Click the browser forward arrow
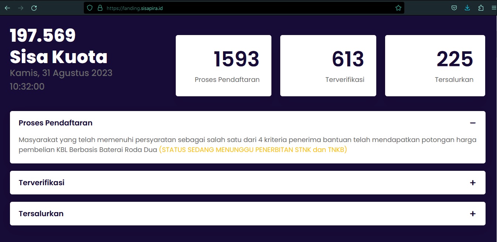This screenshot has width=497, height=242. (x=21, y=8)
